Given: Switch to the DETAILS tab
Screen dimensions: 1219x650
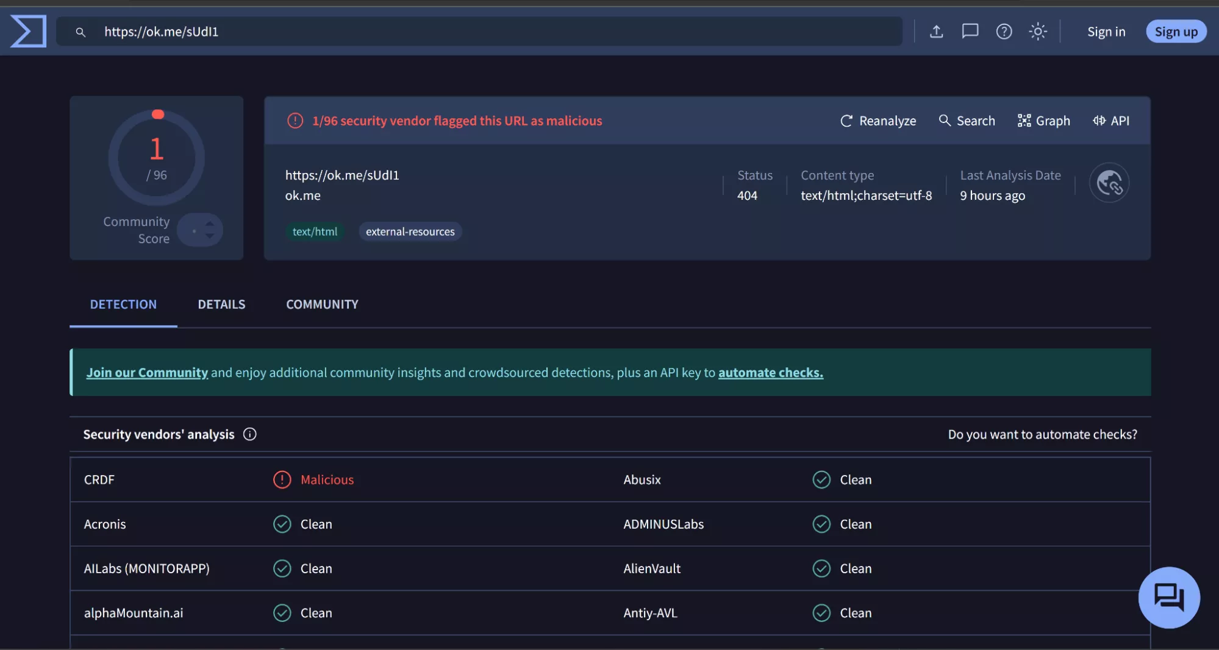Looking at the screenshot, I should 221,304.
